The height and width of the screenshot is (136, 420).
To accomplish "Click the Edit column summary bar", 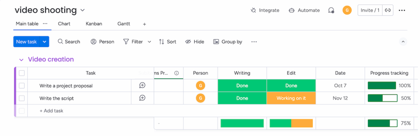I will coord(291,123).
